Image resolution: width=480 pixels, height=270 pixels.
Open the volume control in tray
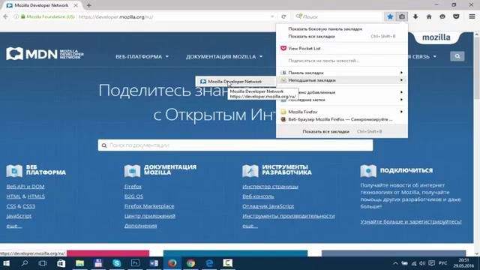422,263
